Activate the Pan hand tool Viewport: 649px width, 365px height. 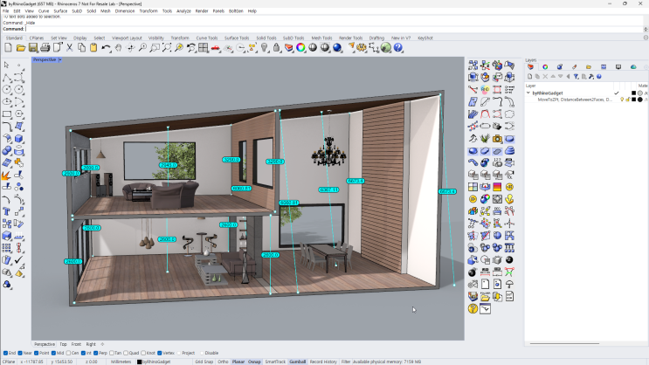tap(119, 48)
